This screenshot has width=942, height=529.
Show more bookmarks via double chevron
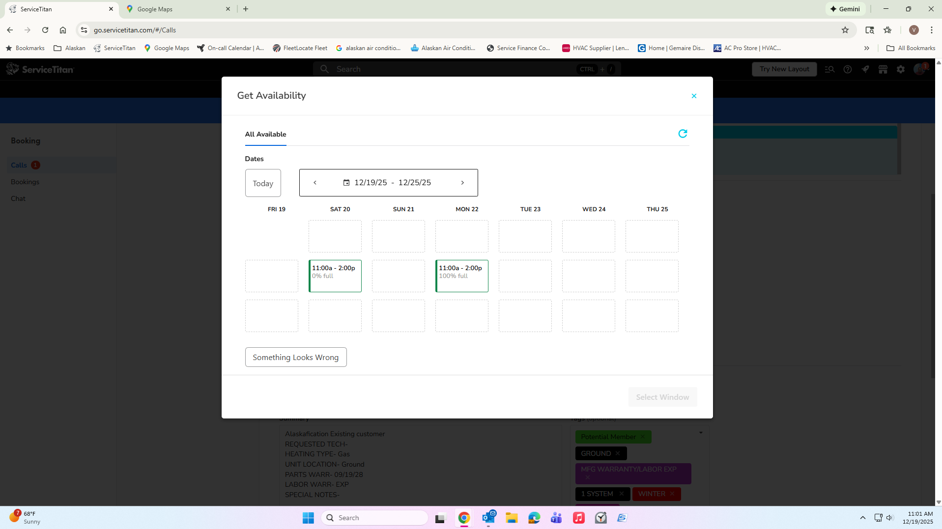[867, 48]
